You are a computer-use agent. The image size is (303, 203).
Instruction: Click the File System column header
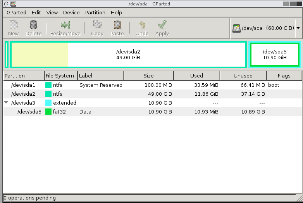[x=59, y=76]
